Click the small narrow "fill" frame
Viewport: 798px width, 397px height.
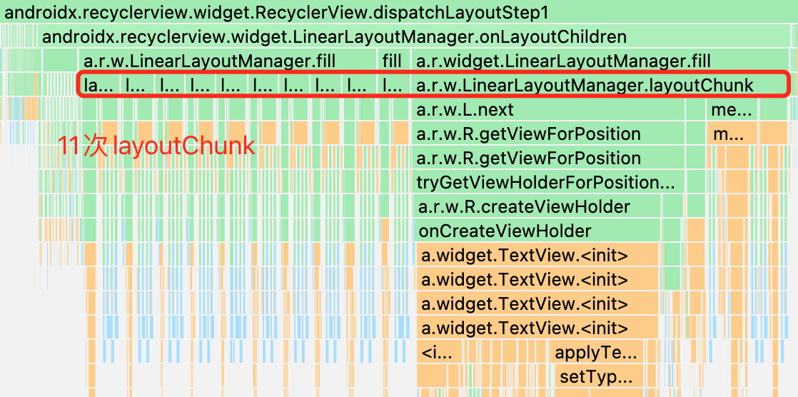(392, 61)
